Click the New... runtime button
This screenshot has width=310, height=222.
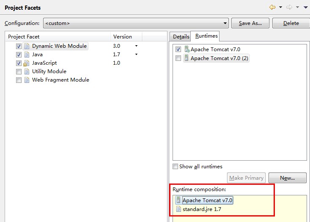click(288, 178)
